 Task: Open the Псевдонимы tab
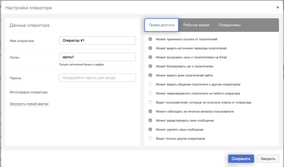(229, 25)
